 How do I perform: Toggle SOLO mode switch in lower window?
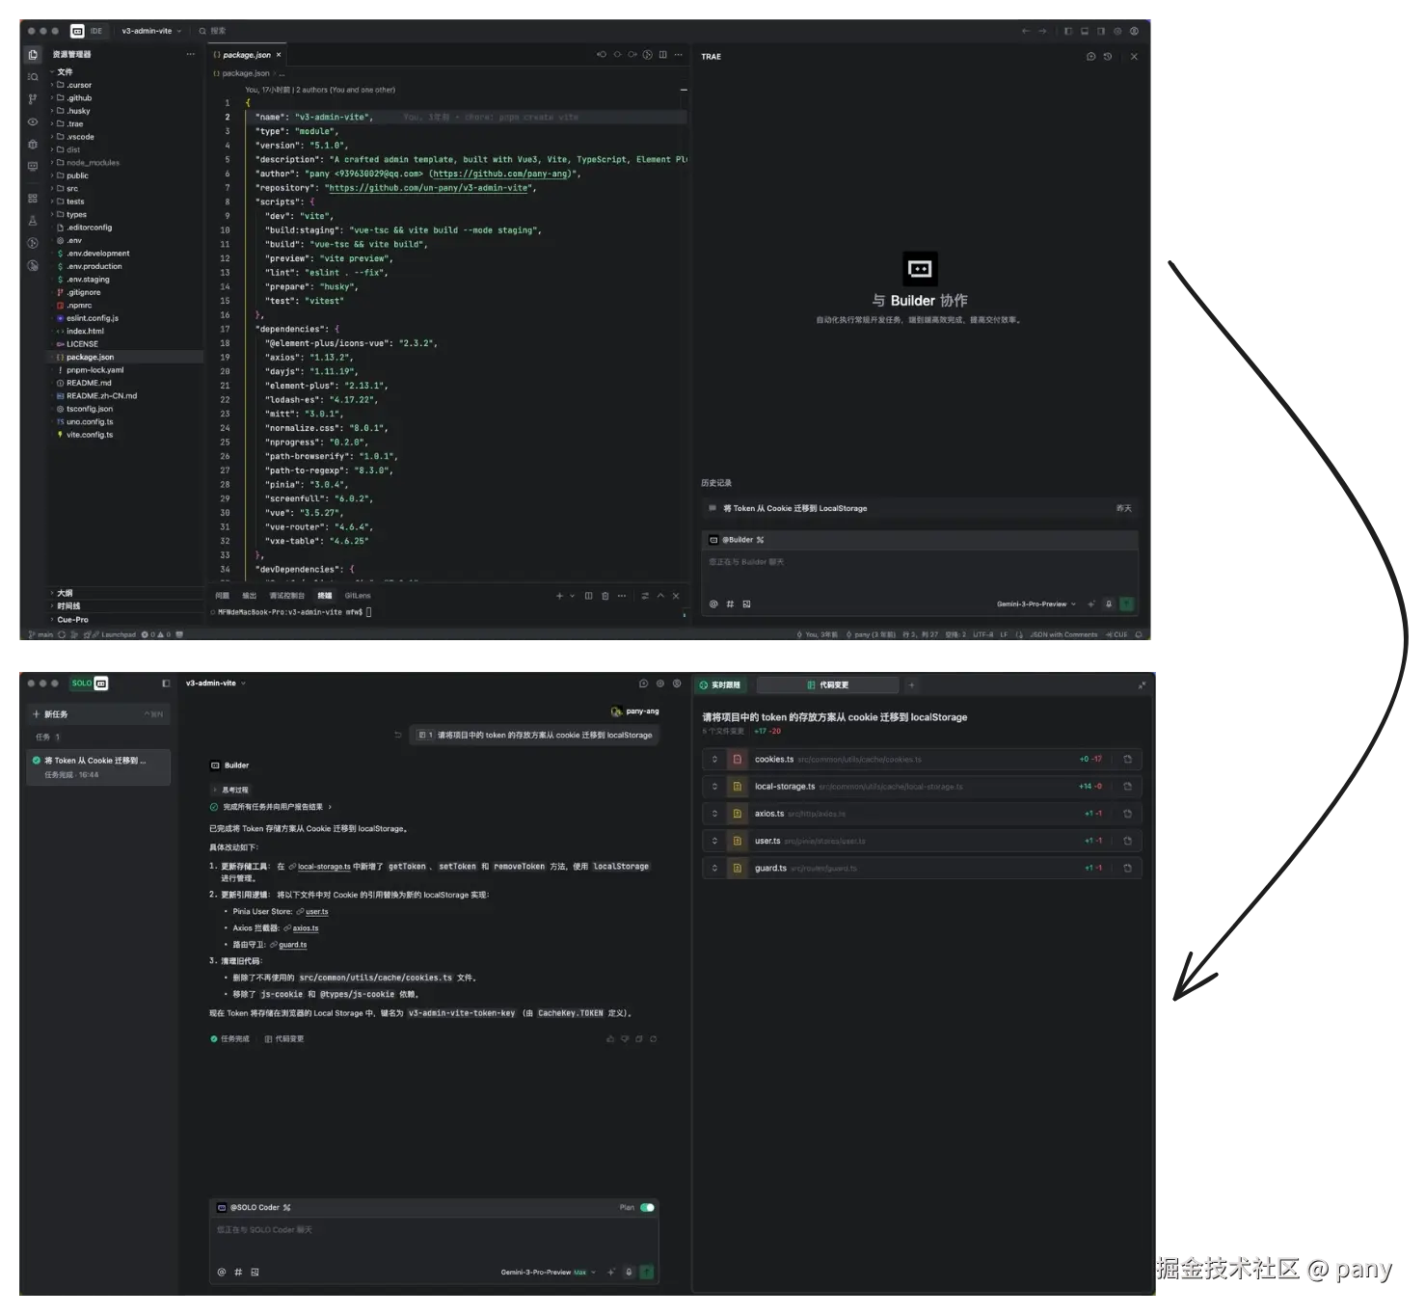(x=90, y=684)
